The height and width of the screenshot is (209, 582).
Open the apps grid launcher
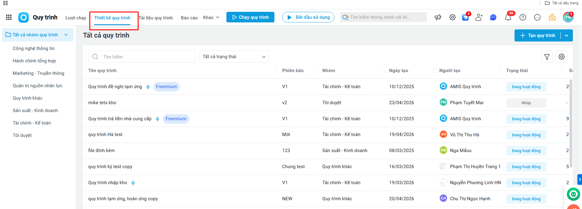point(9,17)
